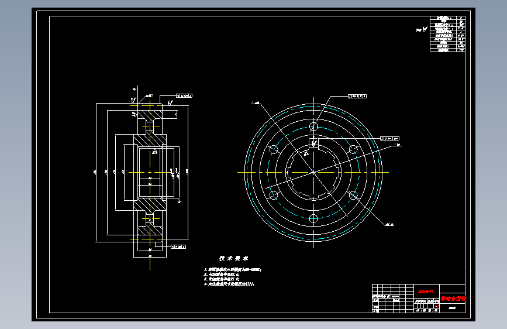
Task: Select the red material text in title block
Action: 426,291
